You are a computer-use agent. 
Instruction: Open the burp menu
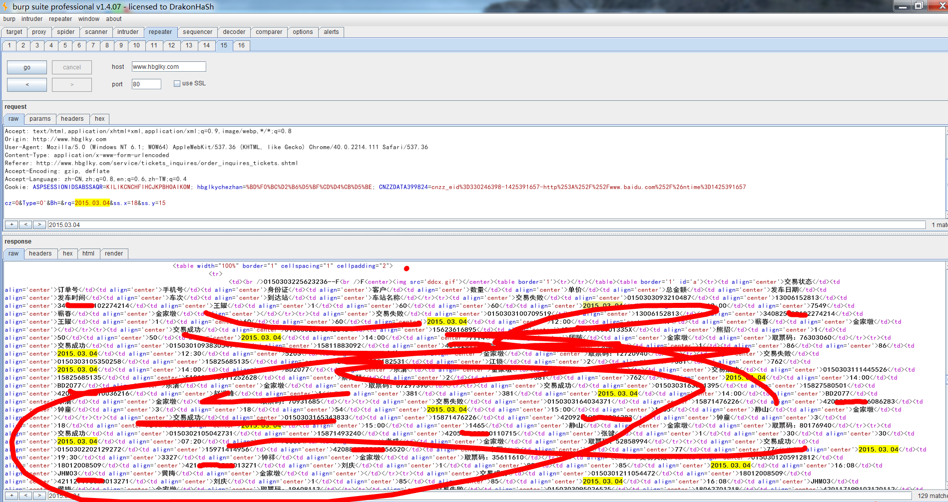pos(9,19)
